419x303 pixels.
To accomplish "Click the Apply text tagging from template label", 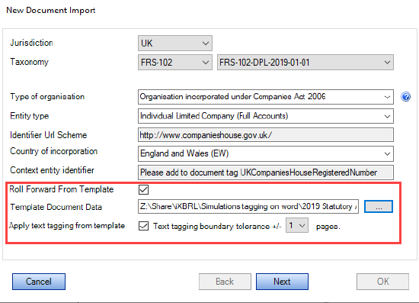I will point(67,226).
